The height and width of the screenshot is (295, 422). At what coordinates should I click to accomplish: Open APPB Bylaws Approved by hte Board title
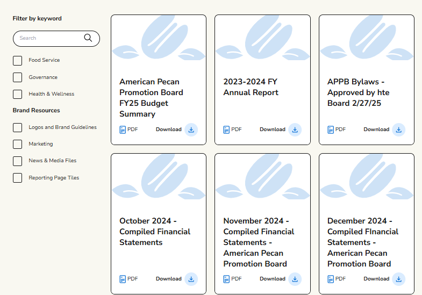click(x=358, y=92)
